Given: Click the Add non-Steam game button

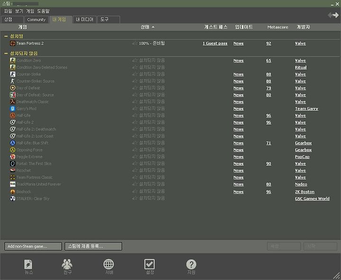Looking at the screenshot, I should pyautogui.click(x=33, y=246).
